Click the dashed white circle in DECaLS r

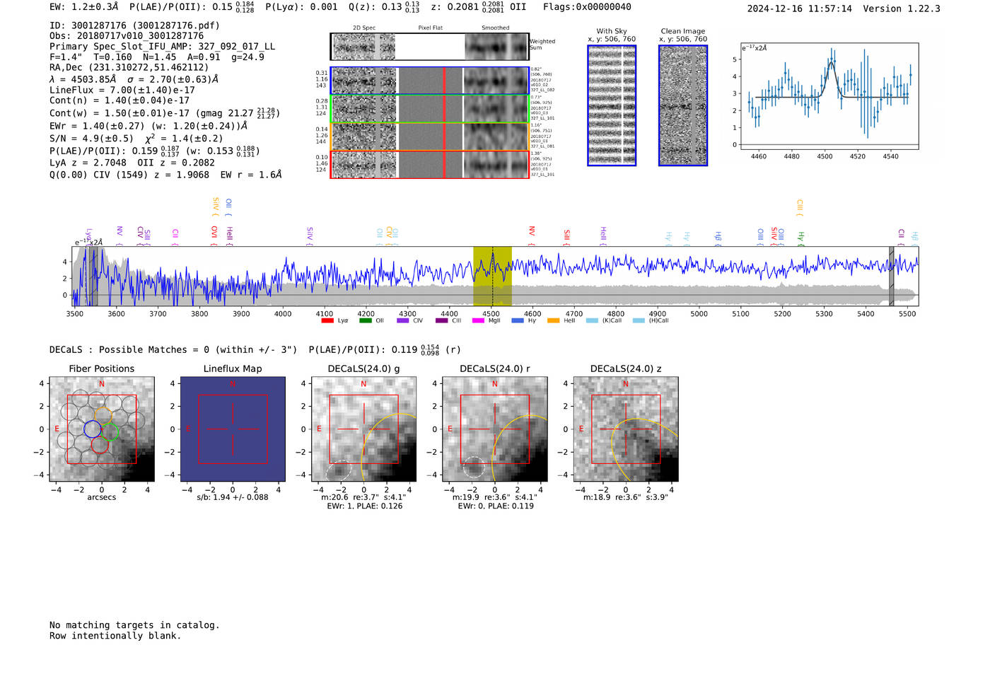click(x=474, y=467)
